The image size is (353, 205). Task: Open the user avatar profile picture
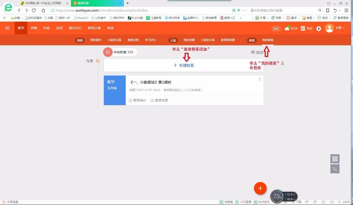click(x=329, y=28)
